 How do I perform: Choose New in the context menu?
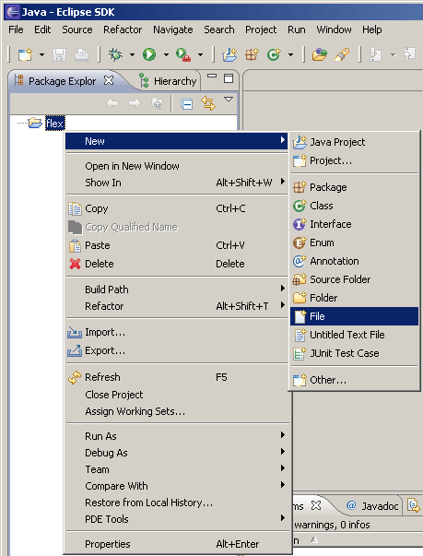pos(177,141)
